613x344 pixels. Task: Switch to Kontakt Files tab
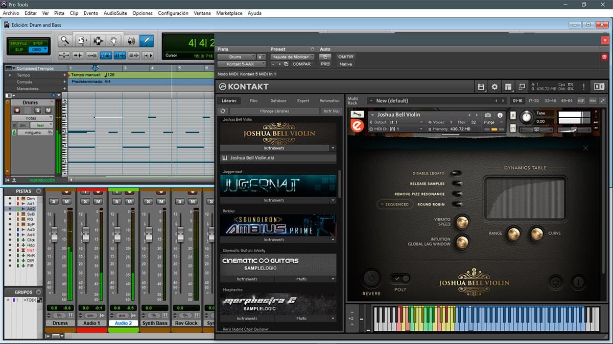(253, 101)
